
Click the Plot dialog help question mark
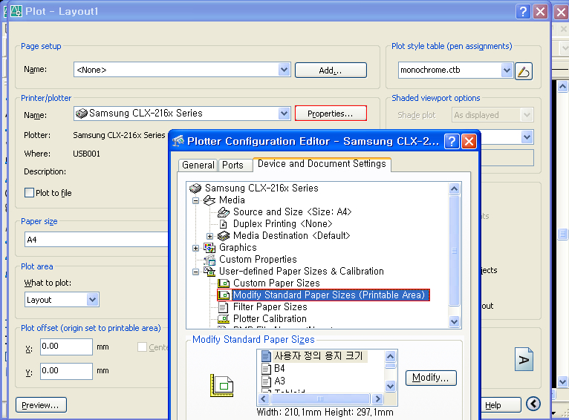(523, 12)
